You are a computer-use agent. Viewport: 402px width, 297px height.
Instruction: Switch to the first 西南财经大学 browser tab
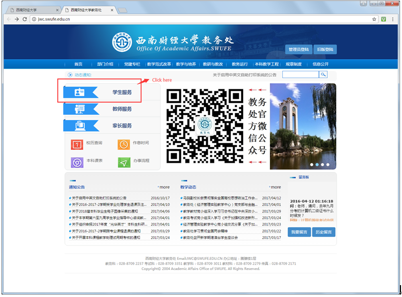30,9
